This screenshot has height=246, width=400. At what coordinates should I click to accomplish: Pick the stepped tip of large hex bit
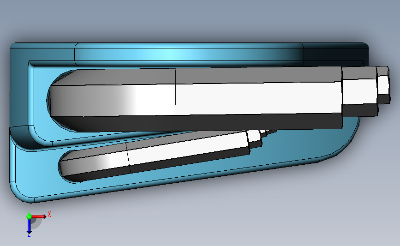point(366,91)
